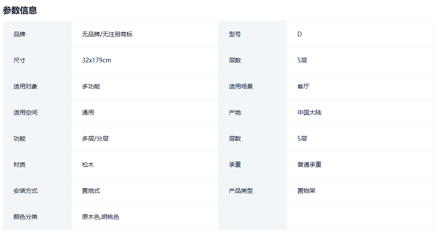Select the 客厅 scene value
Viewport: 439px width, 233px height.
click(303, 86)
